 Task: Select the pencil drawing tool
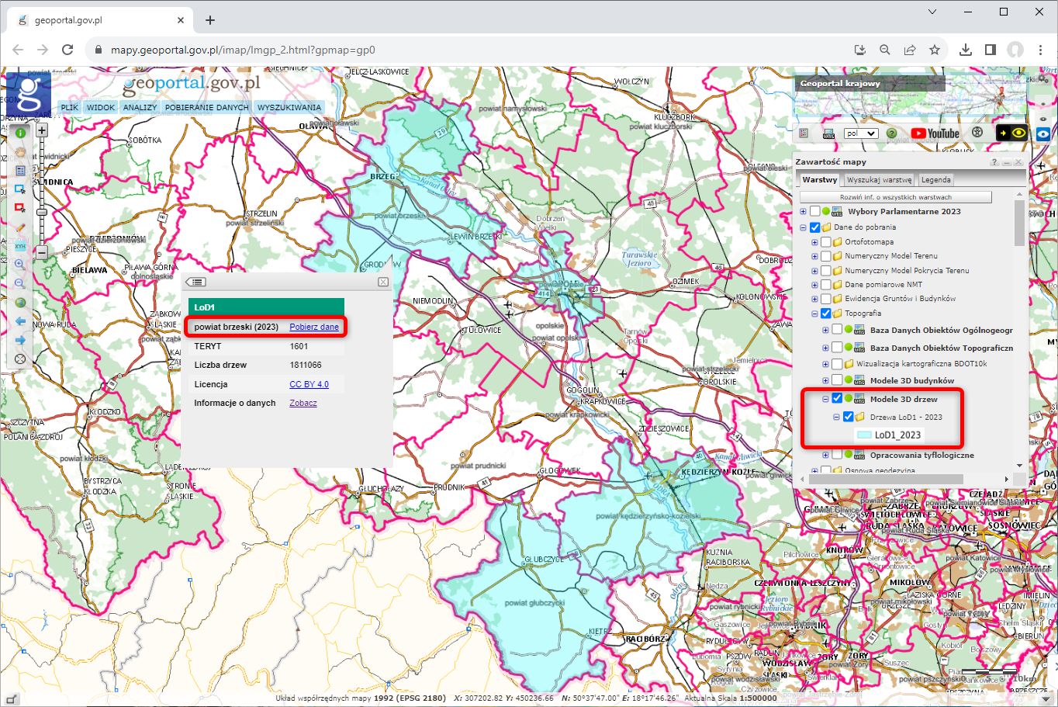[x=20, y=227]
